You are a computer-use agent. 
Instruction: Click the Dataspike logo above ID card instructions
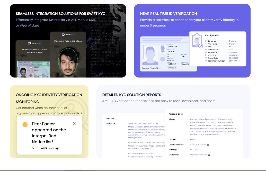pos(34,43)
